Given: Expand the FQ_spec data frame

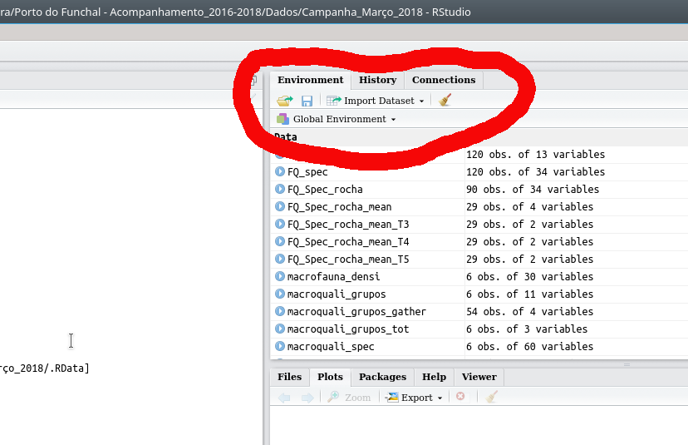Looking at the screenshot, I should (279, 171).
